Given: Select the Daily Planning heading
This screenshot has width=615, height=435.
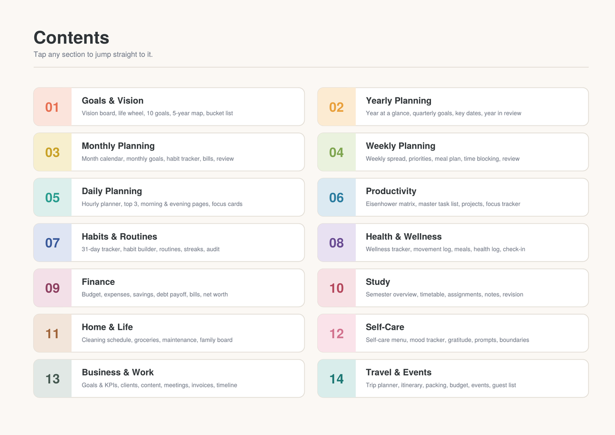Looking at the screenshot, I should tap(112, 191).
